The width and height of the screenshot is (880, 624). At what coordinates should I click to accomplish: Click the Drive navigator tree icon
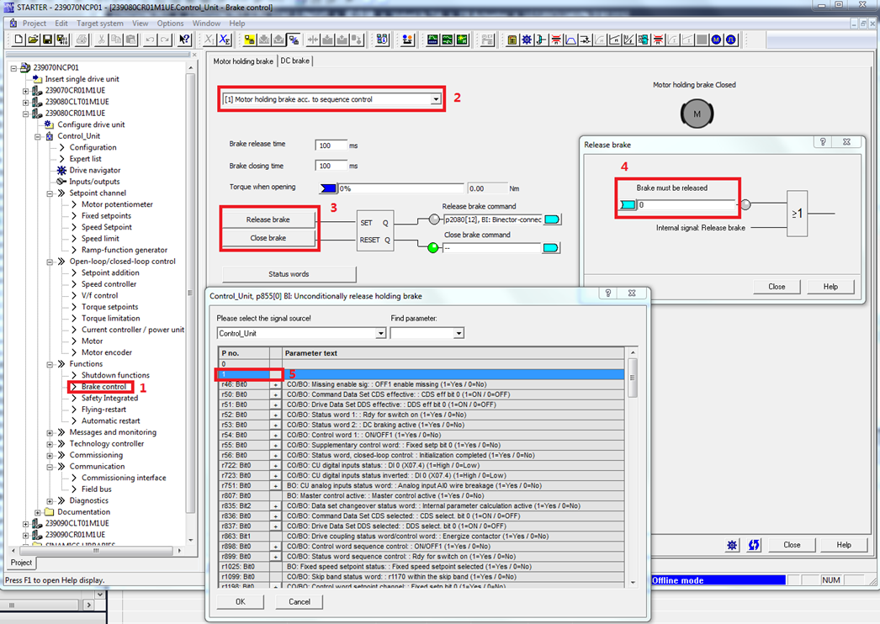pos(61,170)
